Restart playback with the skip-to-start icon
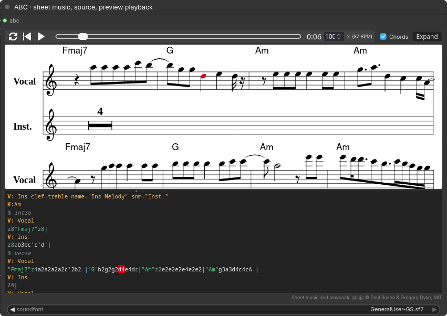The width and height of the screenshot is (447, 316). [x=27, y=36]
